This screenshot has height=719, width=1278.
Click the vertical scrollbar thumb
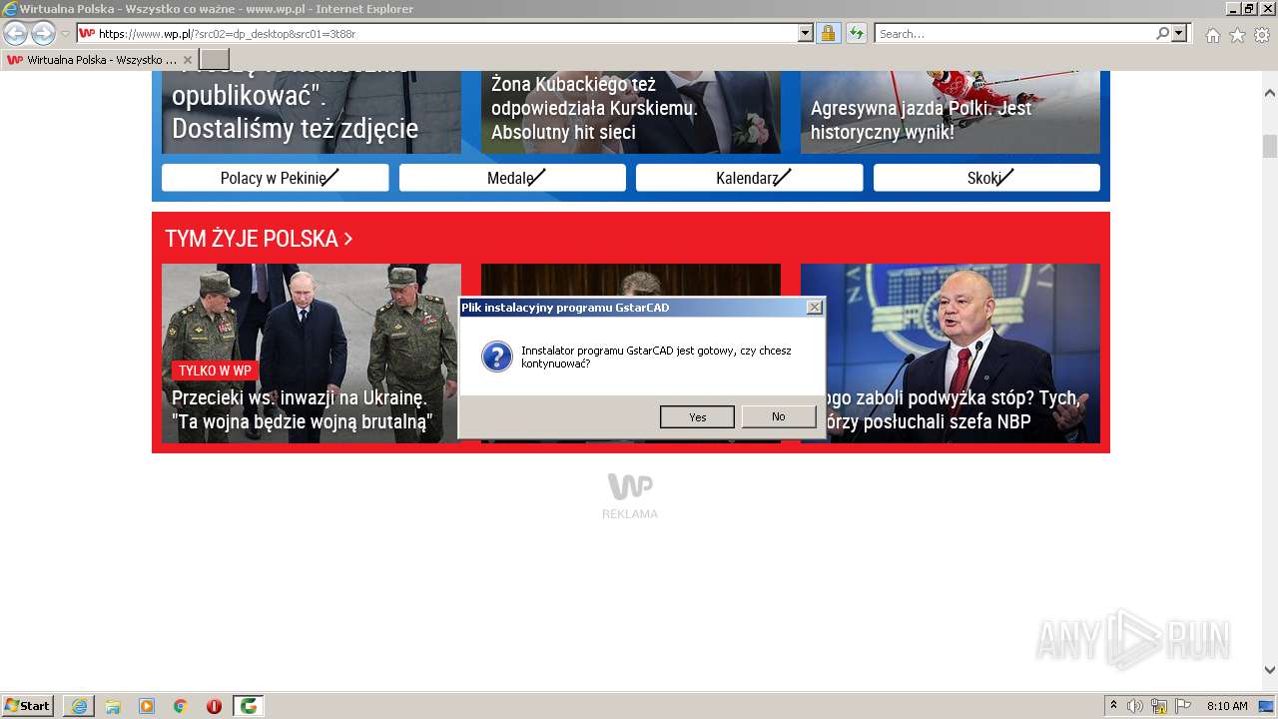pyautogui.click(x=1270, y=146)
